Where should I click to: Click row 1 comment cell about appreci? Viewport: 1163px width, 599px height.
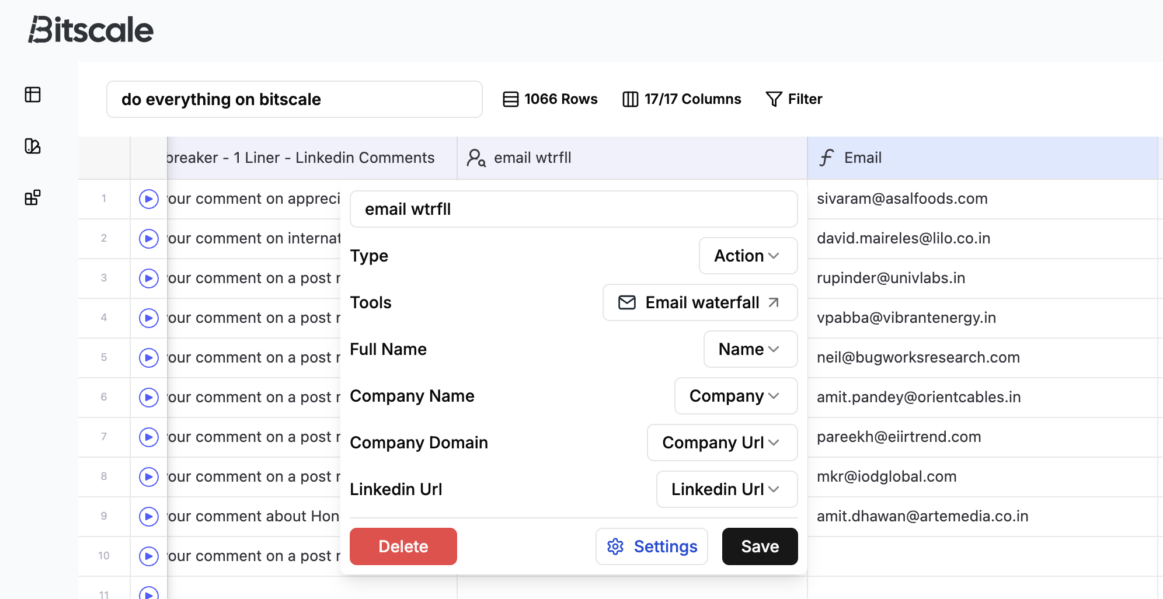pyautogui.click(x=254, y=199)
